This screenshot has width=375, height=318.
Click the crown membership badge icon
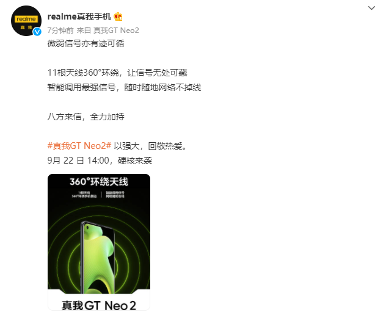(118, 16)
